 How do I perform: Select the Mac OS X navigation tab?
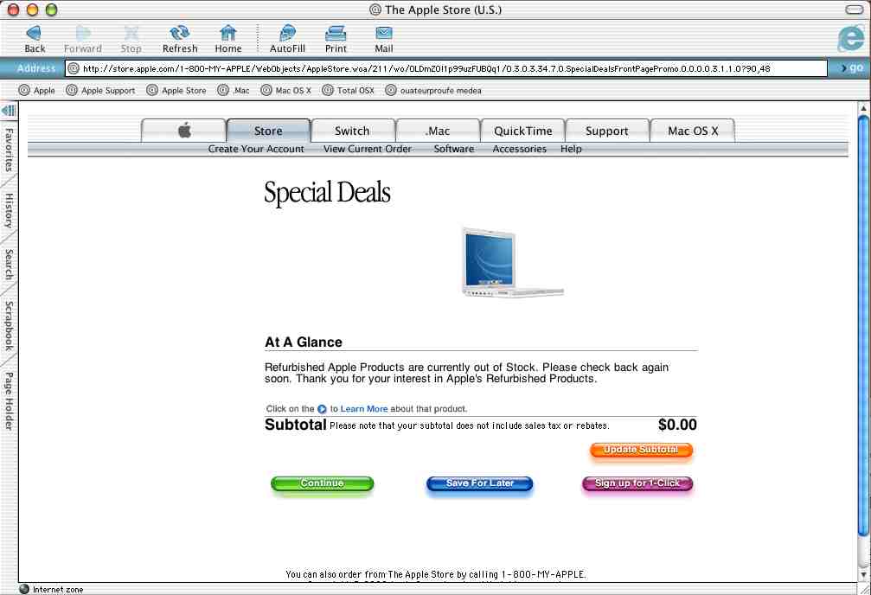click(692, 131)
